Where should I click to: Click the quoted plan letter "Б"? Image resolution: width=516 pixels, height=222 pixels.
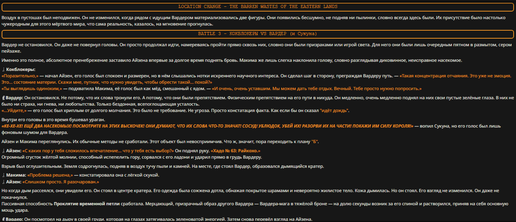coord(314,141)
